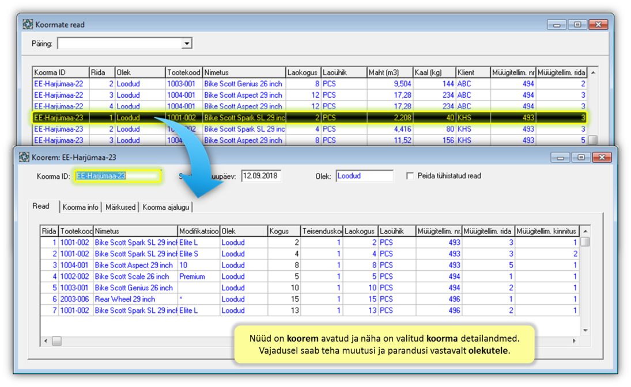The width and height of the screenshot is (631, 387).
Task: Click the modification cell showing 10
Action: pyautogui.click(x=199, y=265)
